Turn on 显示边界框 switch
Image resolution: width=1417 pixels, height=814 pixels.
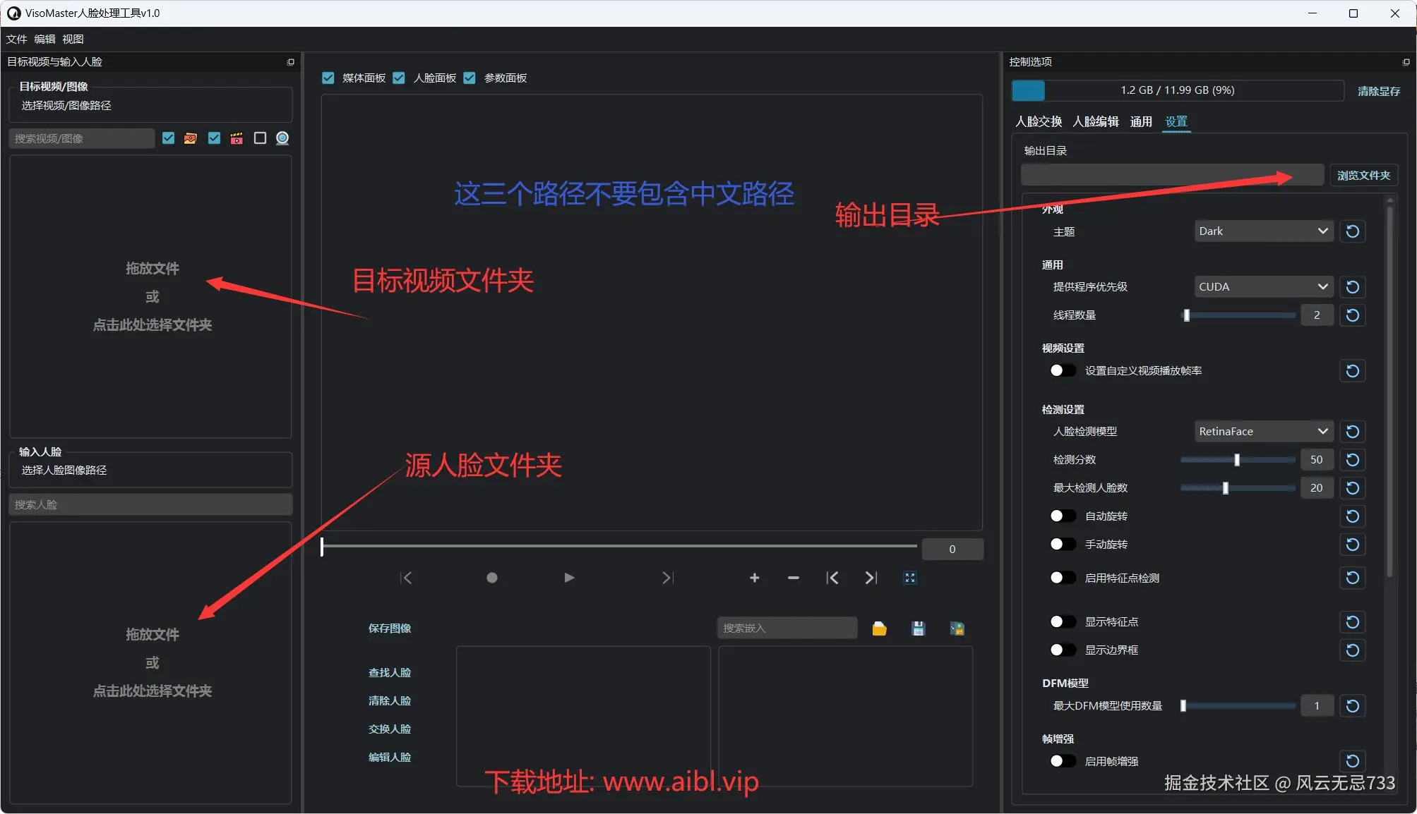tap(1062, 650)
